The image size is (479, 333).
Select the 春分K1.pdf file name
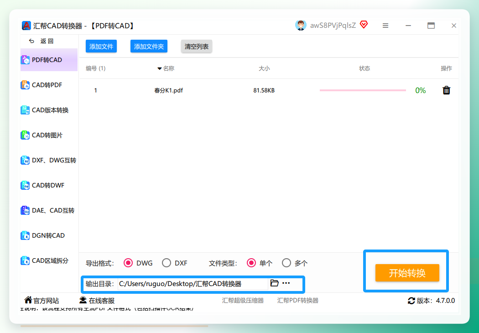169,90
